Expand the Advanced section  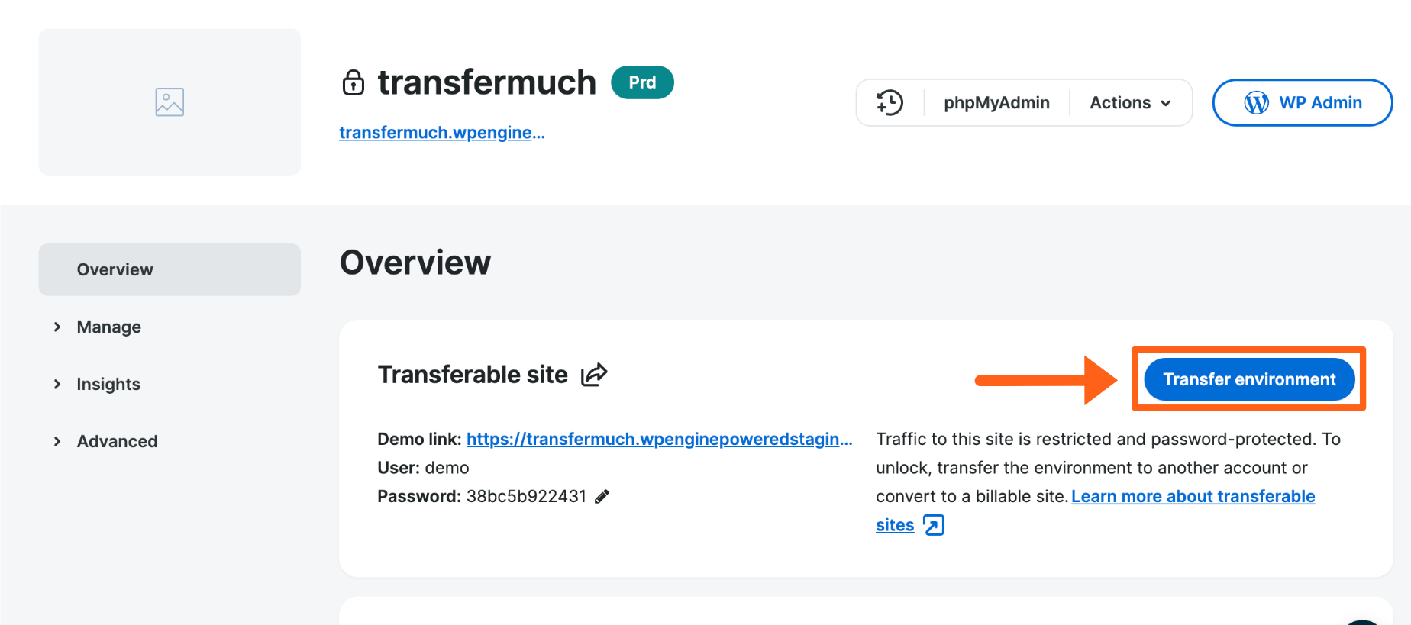click(x=117, y=441)
